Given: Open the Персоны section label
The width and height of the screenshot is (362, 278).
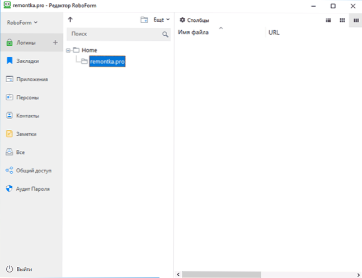Looking at the screenshot, I should coord(27,97).
